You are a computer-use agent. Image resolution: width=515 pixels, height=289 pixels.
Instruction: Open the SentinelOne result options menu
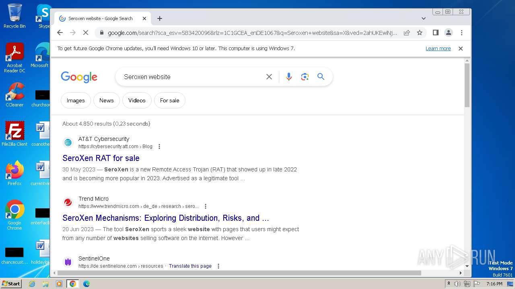(x=218, y=266)
